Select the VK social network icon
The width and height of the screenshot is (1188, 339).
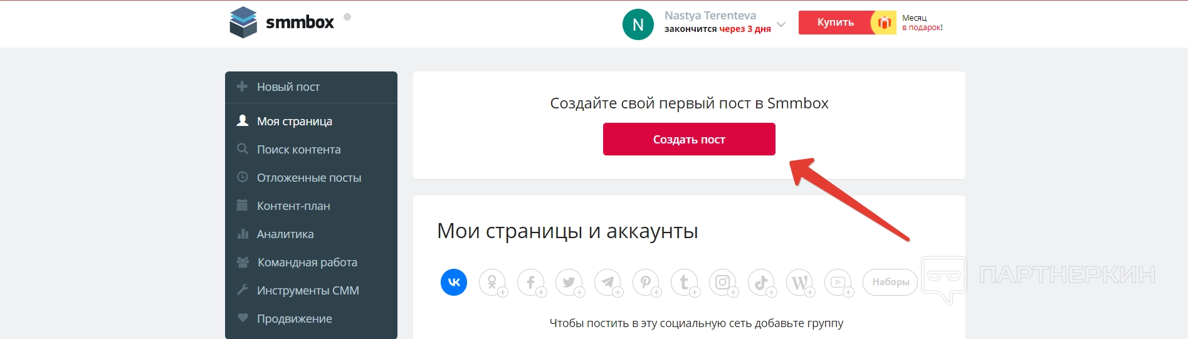point(454,282)
